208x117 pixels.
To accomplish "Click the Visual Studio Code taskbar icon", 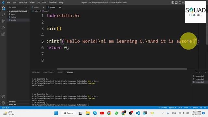I will tap(138, 113).
